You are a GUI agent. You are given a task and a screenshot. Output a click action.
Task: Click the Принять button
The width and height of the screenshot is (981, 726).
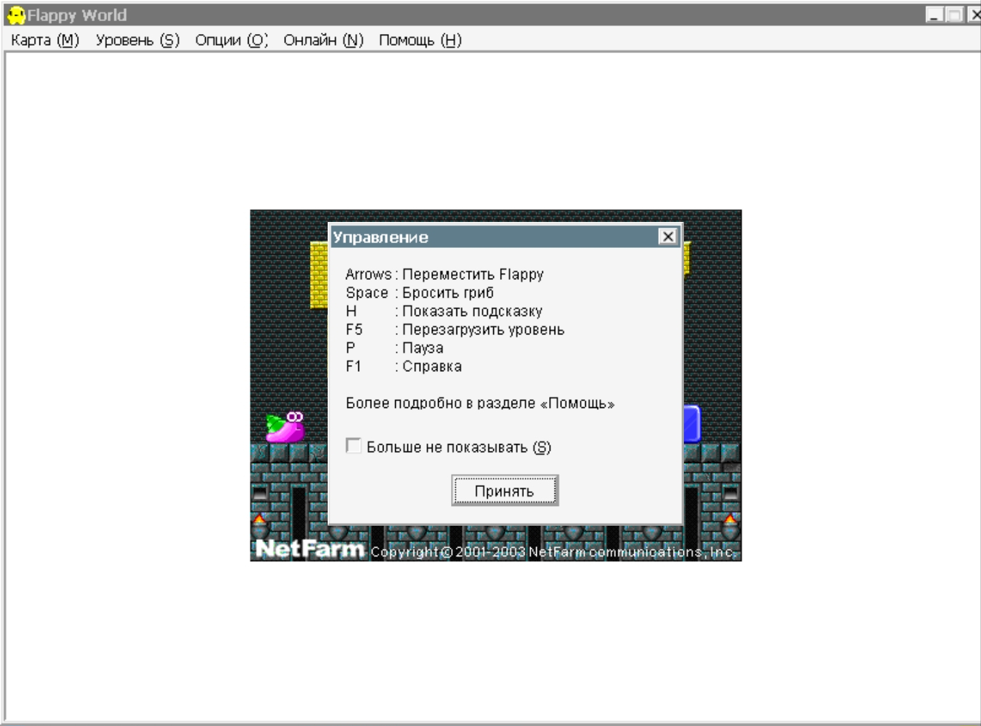coord(505,490)
